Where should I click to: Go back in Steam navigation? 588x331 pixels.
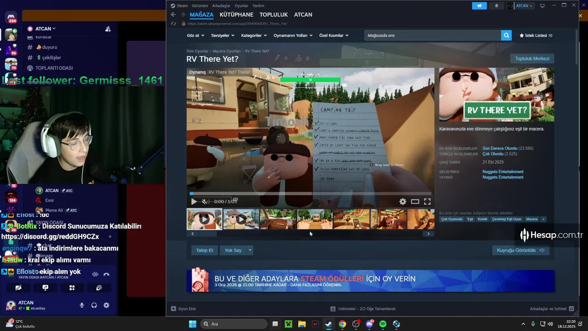pos(173,15)
